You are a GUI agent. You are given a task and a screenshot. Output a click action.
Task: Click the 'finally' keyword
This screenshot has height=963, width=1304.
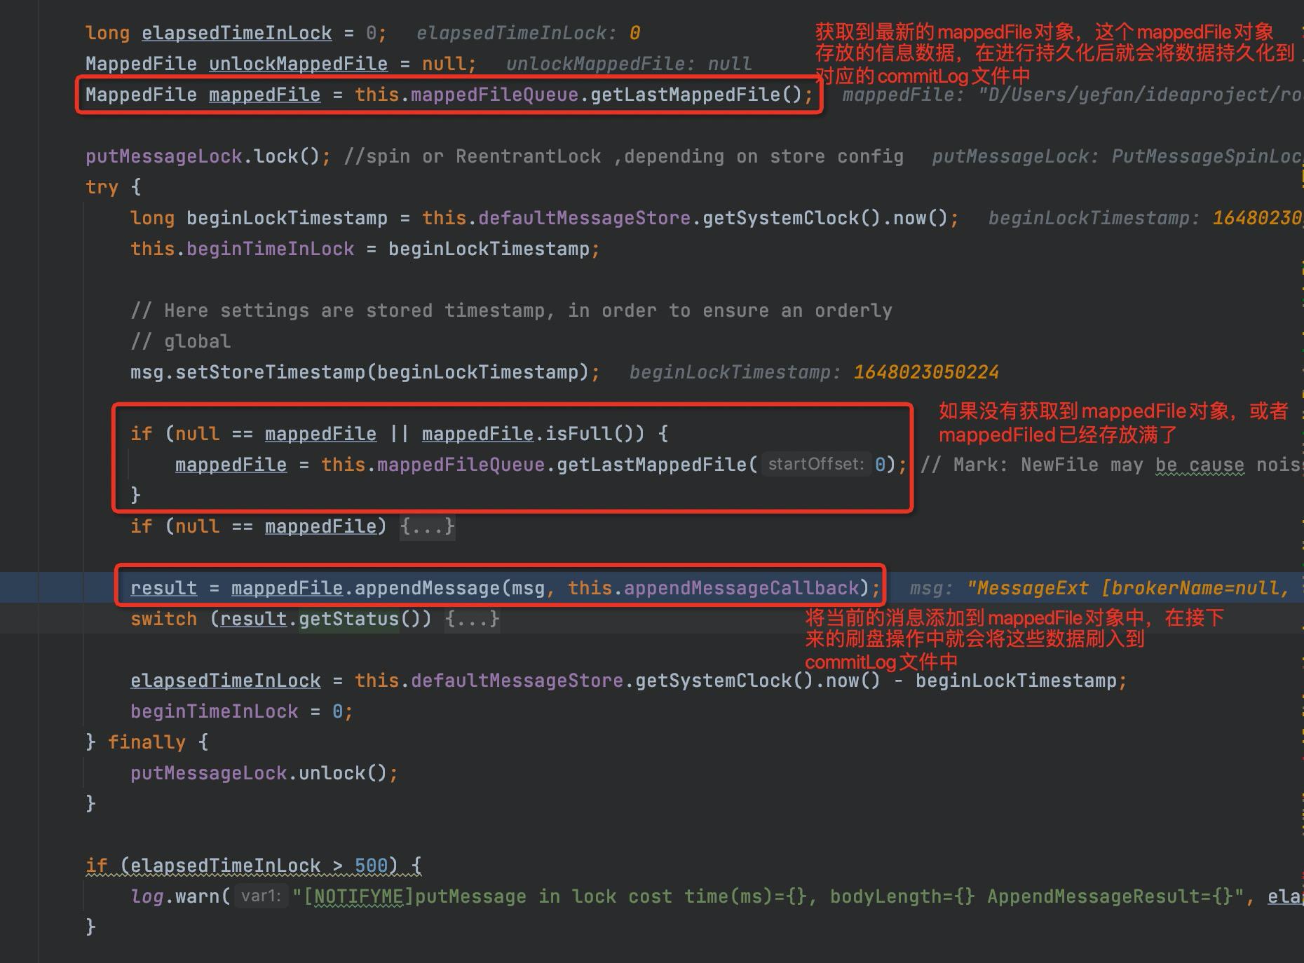click(147, 742)
